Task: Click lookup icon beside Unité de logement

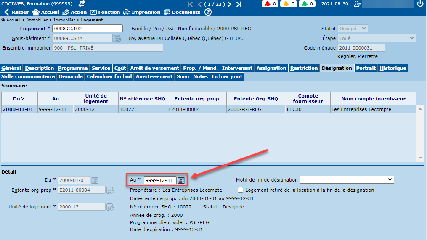Action: coord(110,207)
